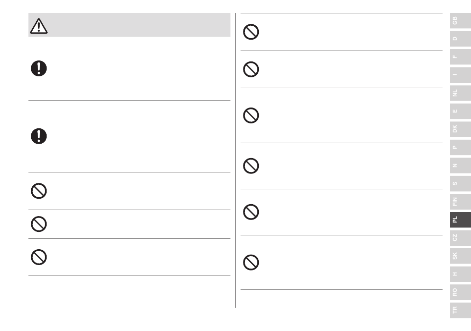Screen dimensions: 471x331
Task: Switch to the CZ language tab
Action: click(461, 238)
